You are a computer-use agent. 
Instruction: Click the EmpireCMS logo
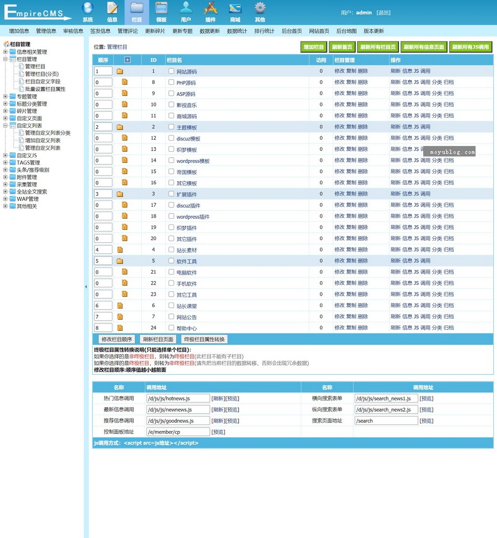coord(37,13)
